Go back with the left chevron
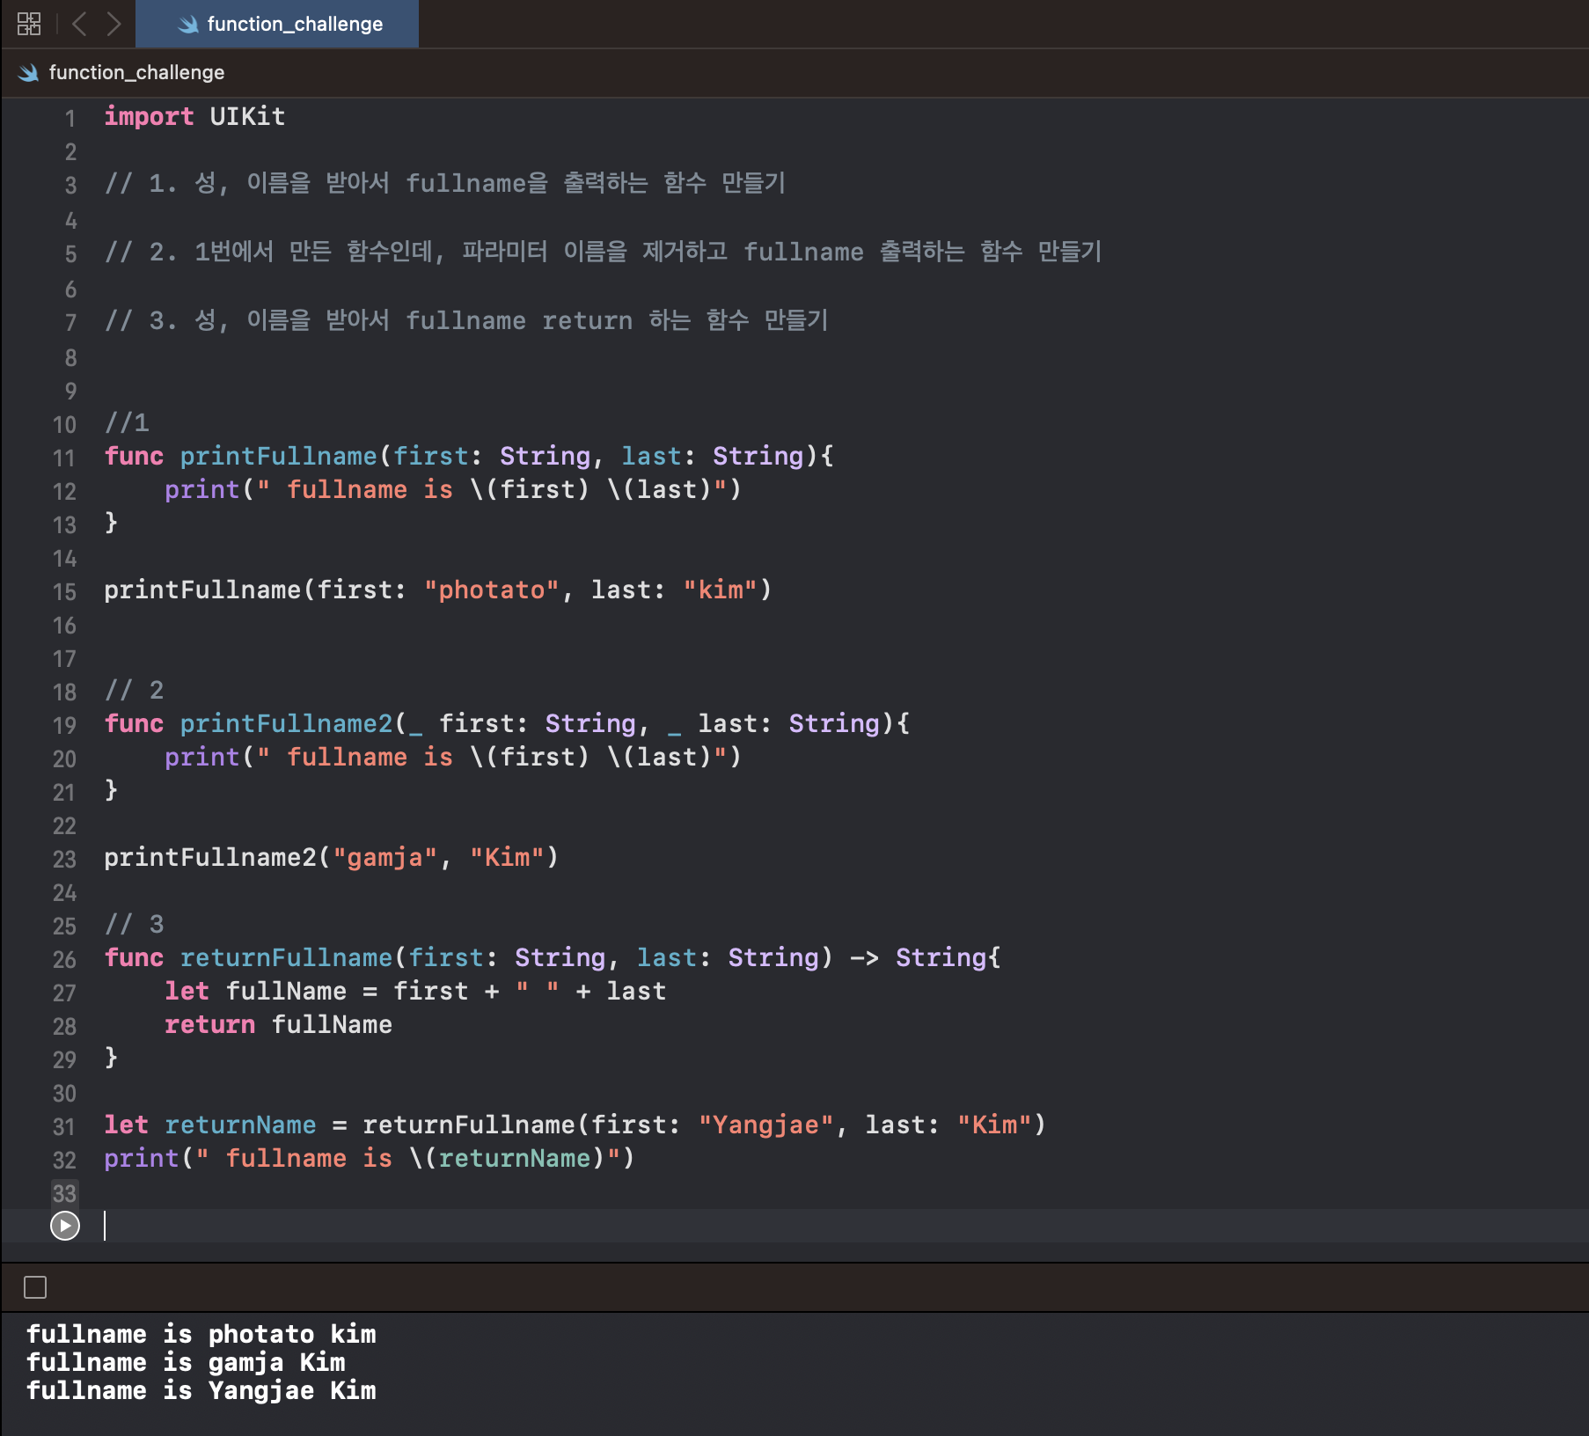Viewport: 1589px width, 1436px height. pos(79,24)
